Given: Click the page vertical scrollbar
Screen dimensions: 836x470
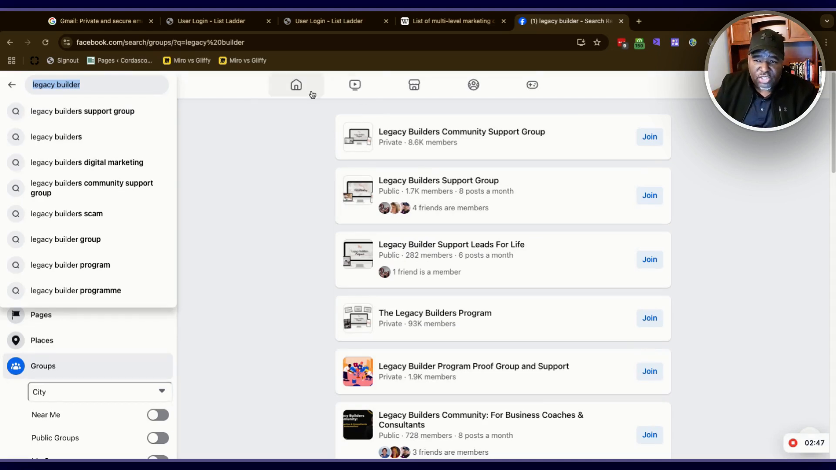Looking at the screenshot, I should click(833, 123).
